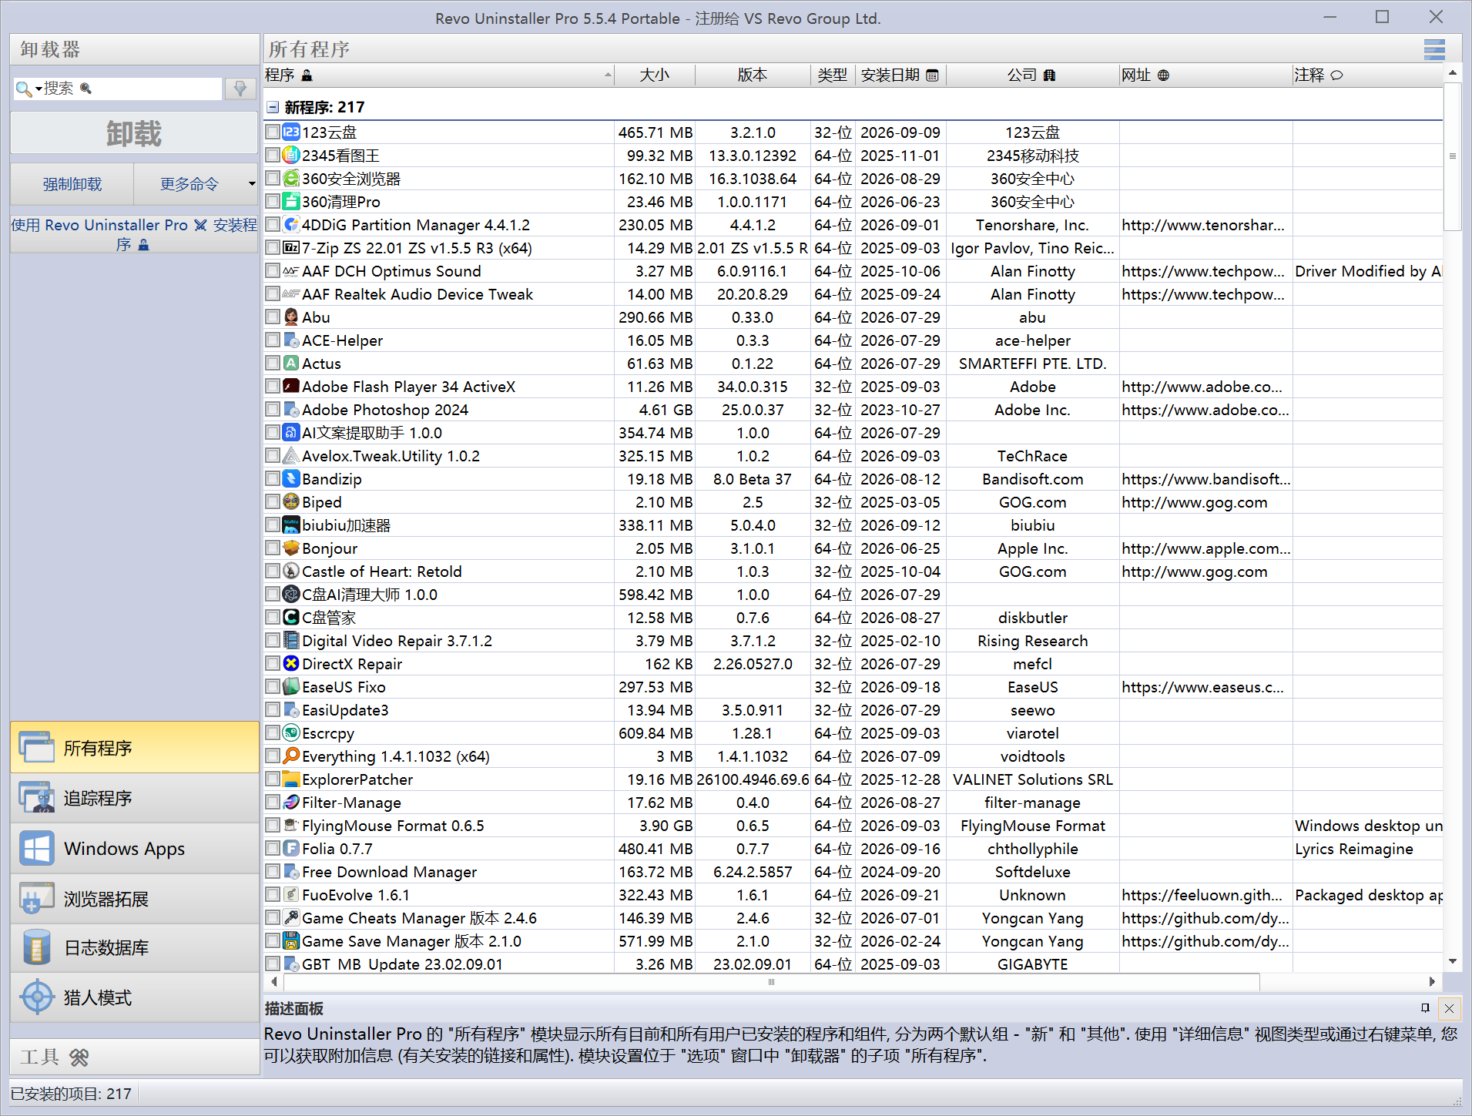Image resolution: width=1472 pixels, height=1116 pixels.
Task: Check the checkbox for FuoEvolve 1.6.1
Action: click(272, 894)
